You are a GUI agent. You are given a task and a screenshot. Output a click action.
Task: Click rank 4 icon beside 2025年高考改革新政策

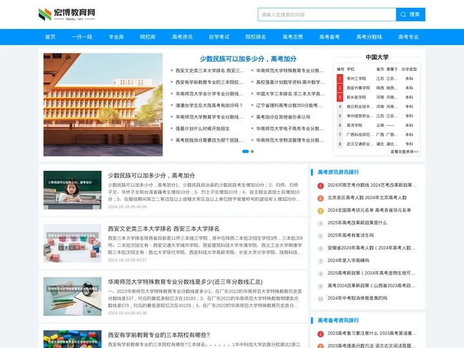[320, 224]
